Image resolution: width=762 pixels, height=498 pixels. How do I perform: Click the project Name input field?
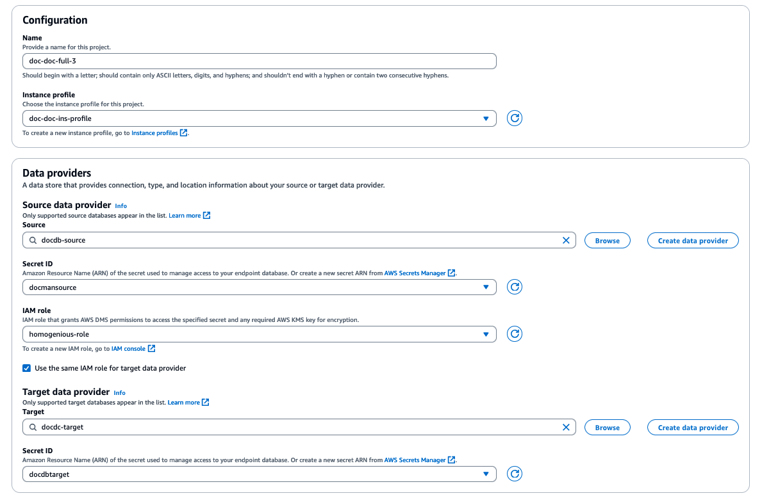click(259, 61)
